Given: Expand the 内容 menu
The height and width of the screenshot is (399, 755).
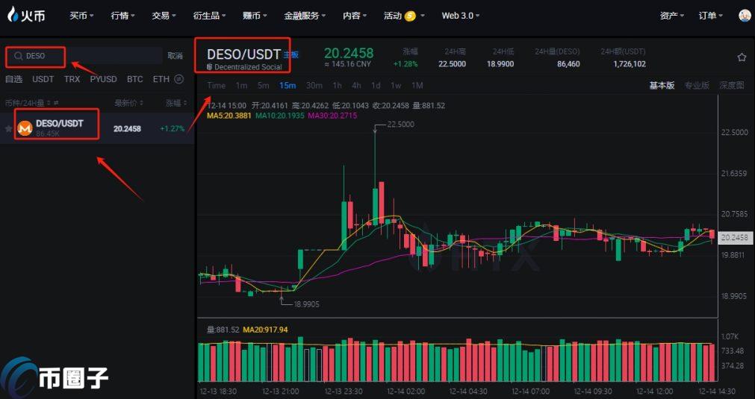Looking at the screenshot, I should coord(355,16).
